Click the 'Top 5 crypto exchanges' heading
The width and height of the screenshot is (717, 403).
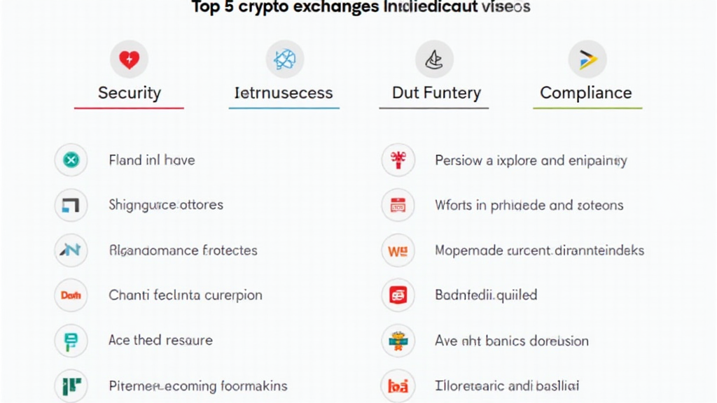pyautogui.click(x=361, y=8)
